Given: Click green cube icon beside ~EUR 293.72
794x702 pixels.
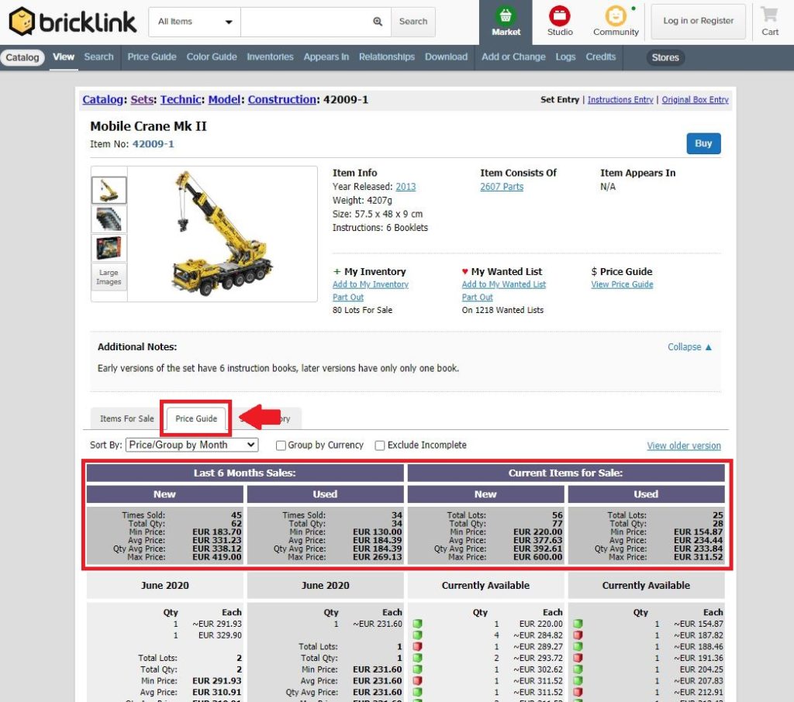Looking at the screenshot, I should coord(417,658).
